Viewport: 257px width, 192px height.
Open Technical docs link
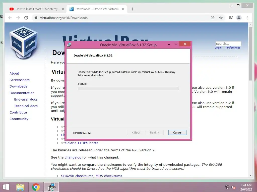[26, 106]
